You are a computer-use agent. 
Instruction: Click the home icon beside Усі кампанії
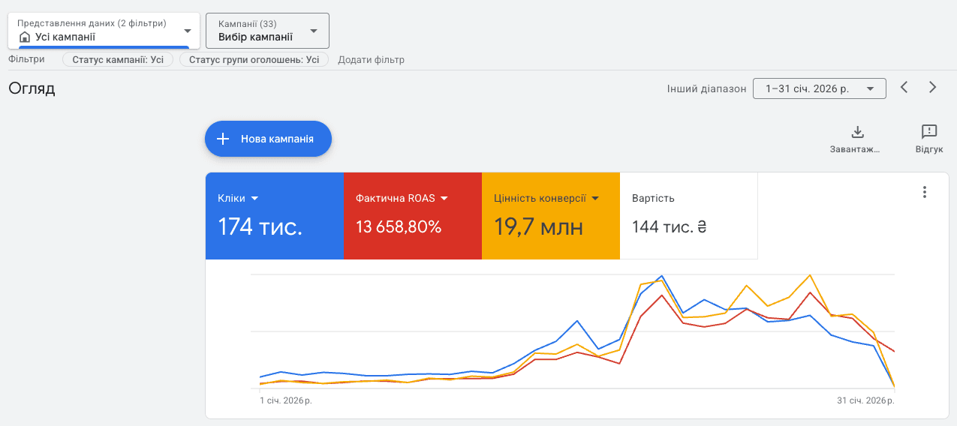pyautogui.click(x=25, y=37)
